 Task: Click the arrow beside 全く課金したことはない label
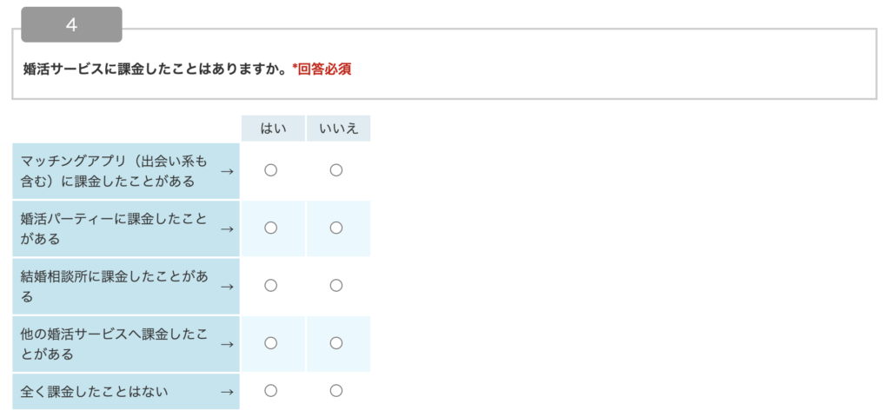tap(227, 392)
